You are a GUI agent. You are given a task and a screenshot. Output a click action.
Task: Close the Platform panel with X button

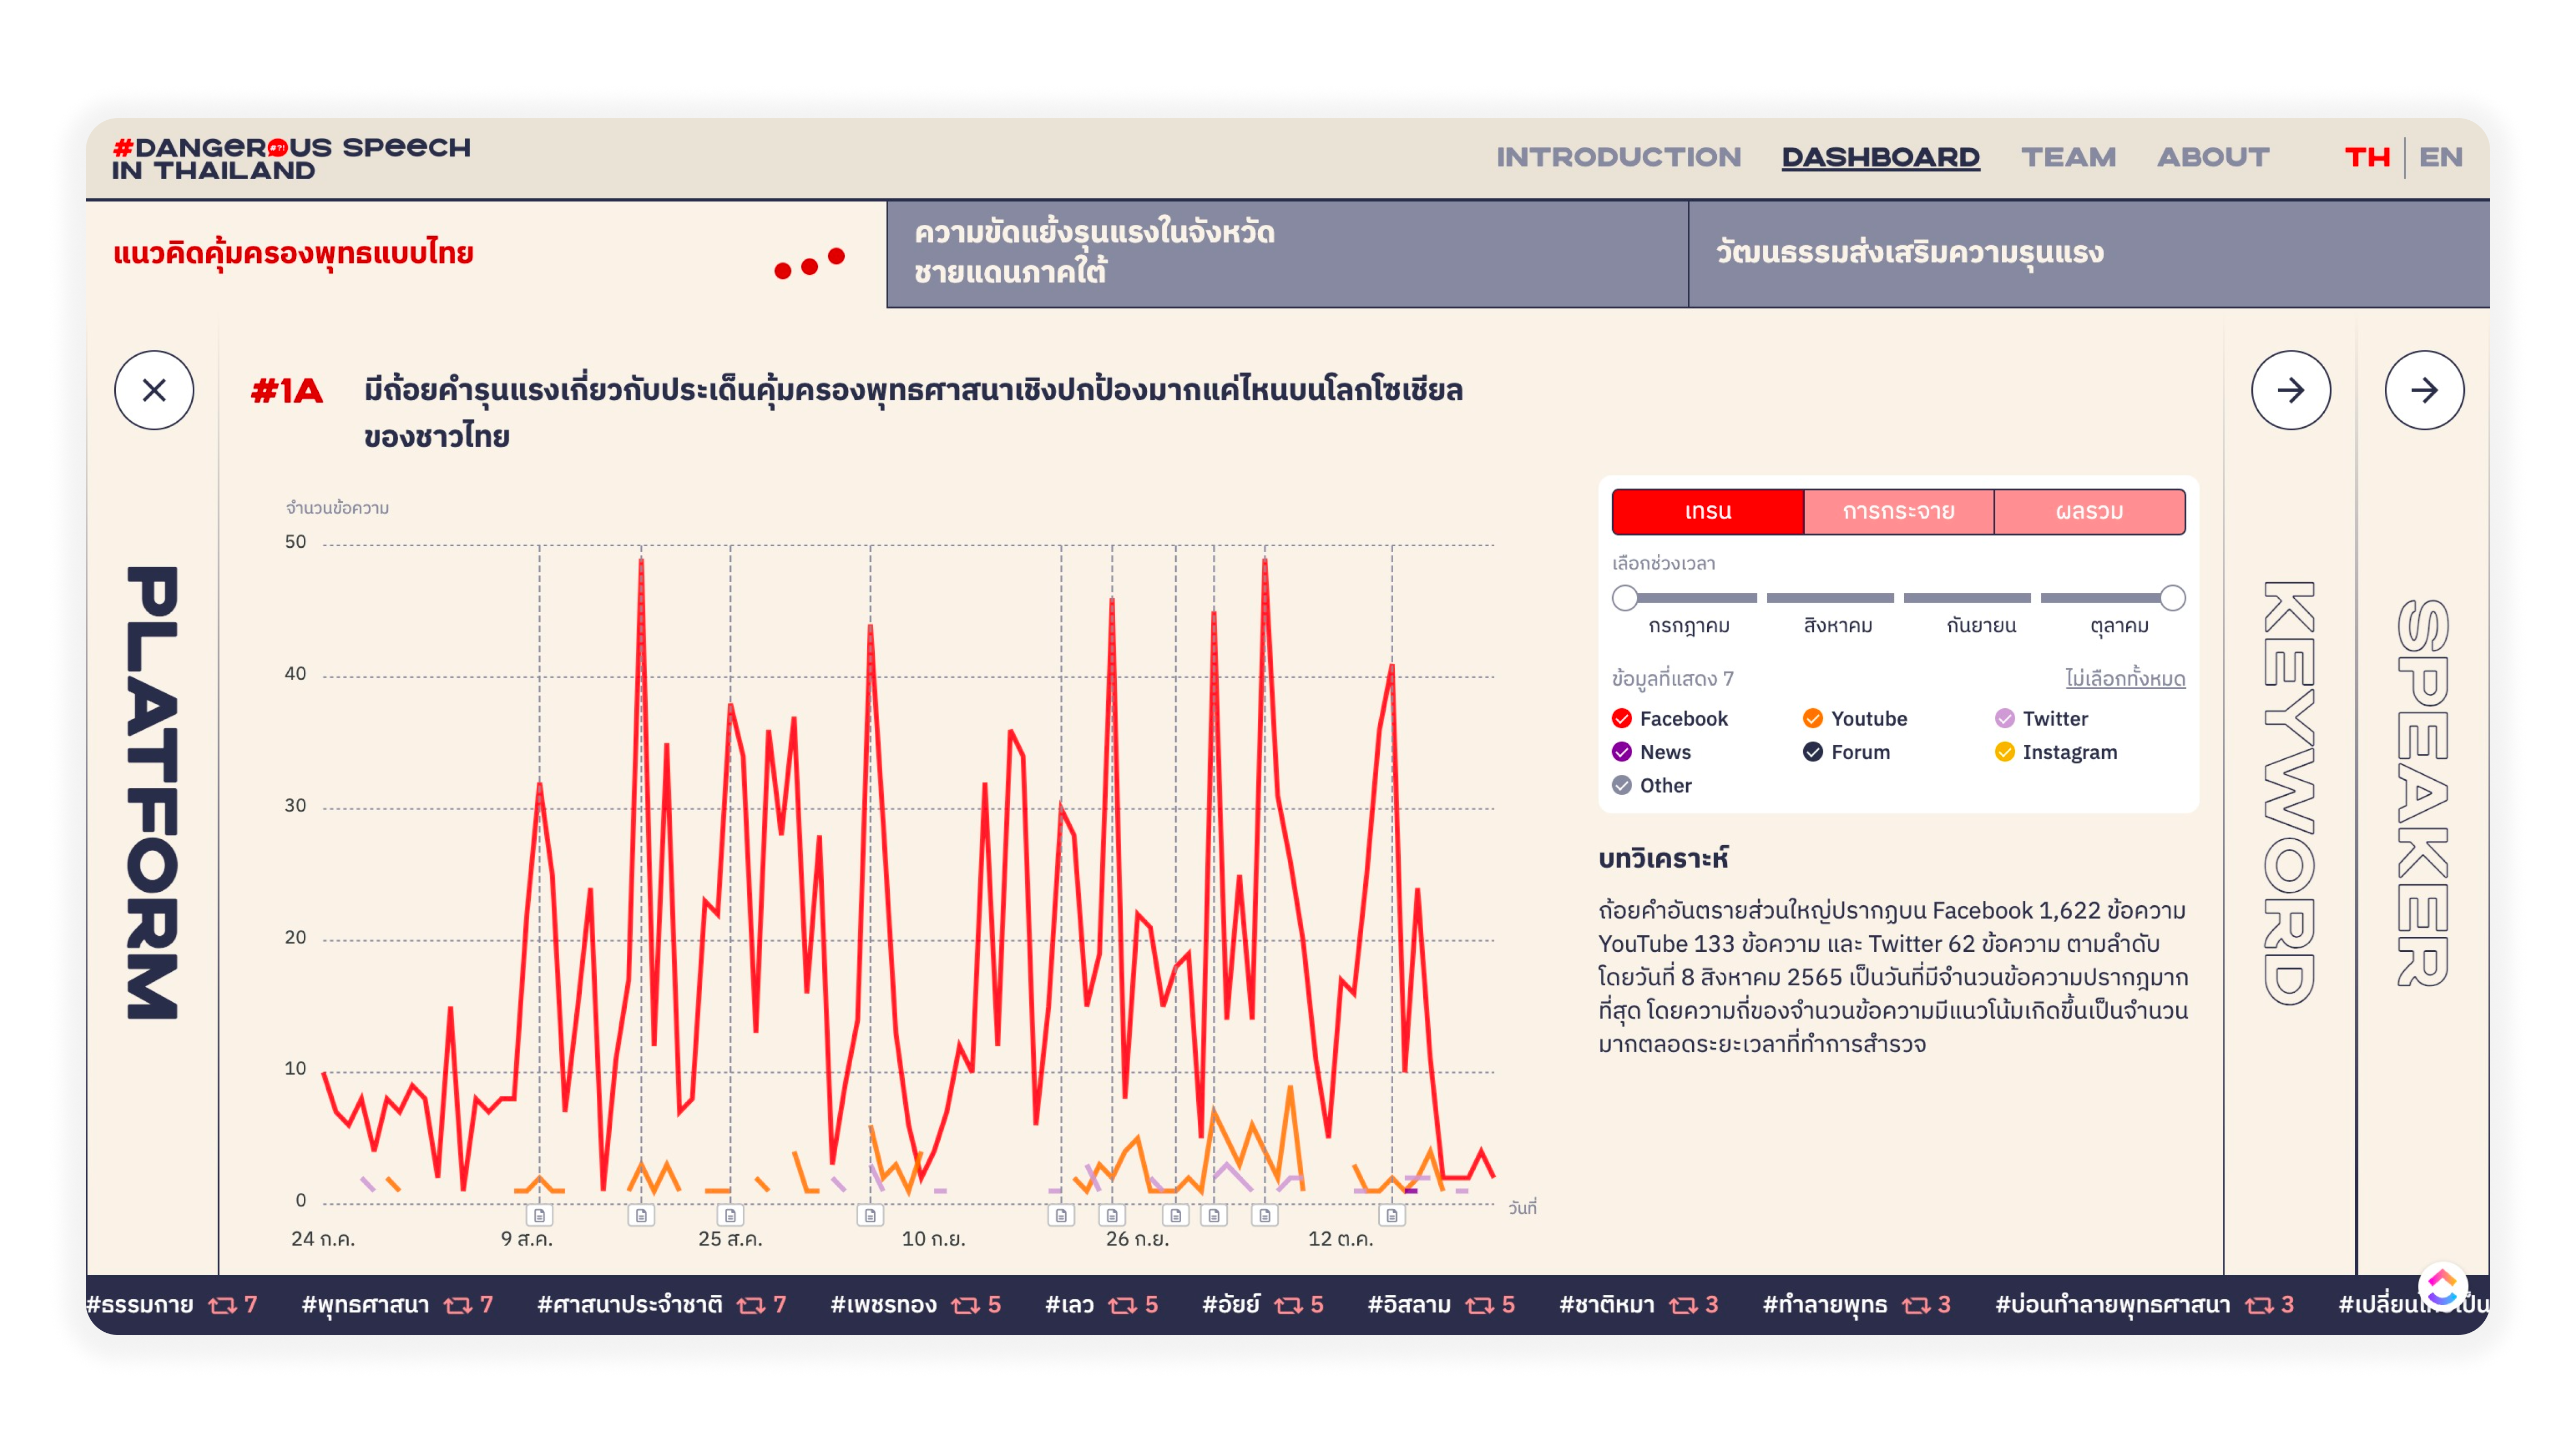pyautogui.click(x=154, y=390)
